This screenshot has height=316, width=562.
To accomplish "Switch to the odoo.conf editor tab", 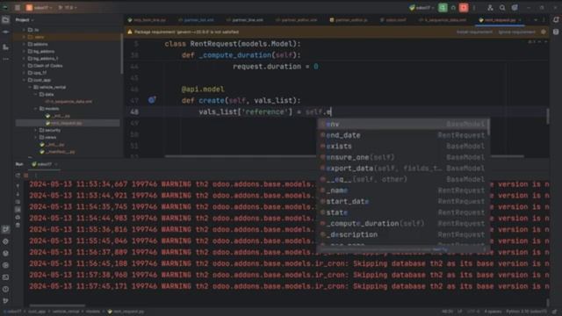I will 393,20.
